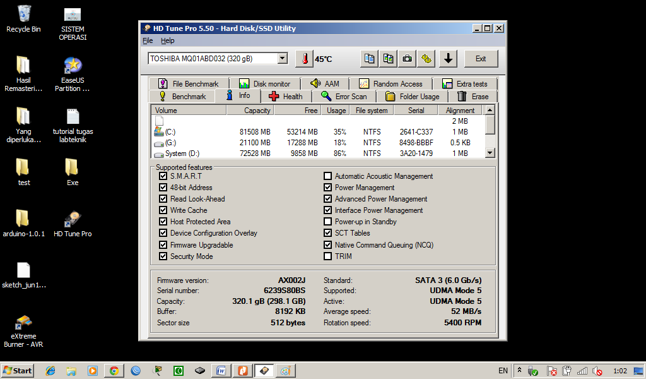Open Google Chrome from taskbar
Screen dimensions: 646x379
[114, 371]
